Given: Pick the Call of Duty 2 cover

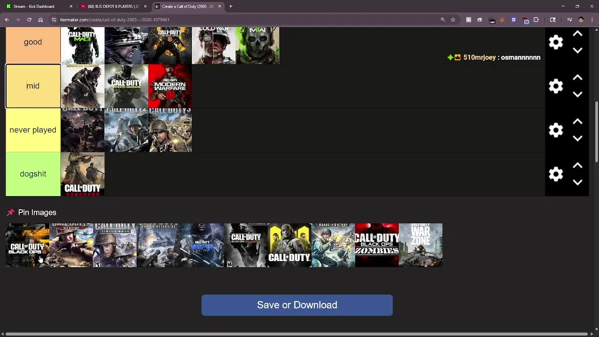Looking at the screenshot, I should (126, 130).
